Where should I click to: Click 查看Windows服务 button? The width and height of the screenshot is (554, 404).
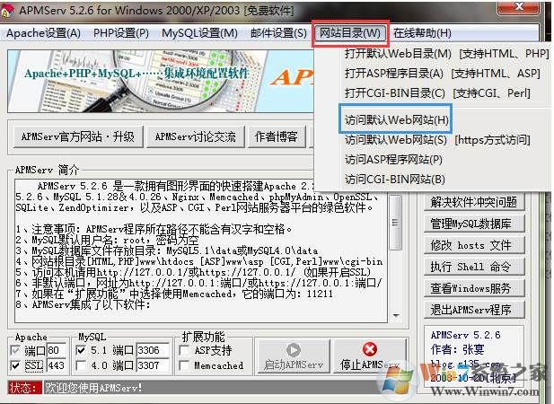(474, 288)
